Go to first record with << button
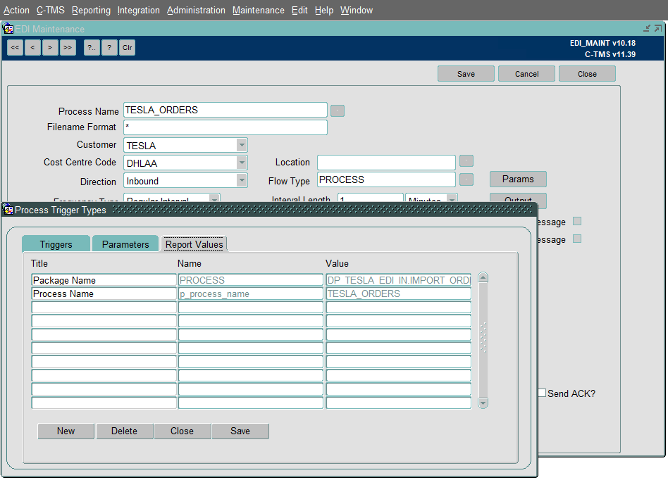 click(15, 47)
